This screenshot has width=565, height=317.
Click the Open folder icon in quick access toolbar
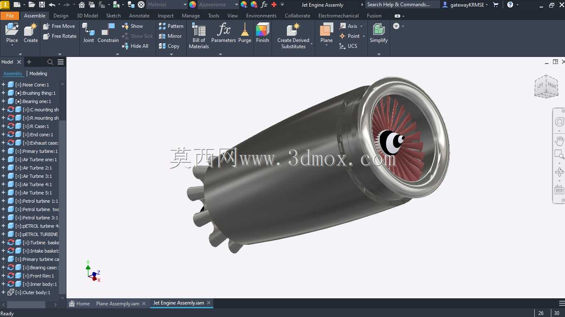32,5
